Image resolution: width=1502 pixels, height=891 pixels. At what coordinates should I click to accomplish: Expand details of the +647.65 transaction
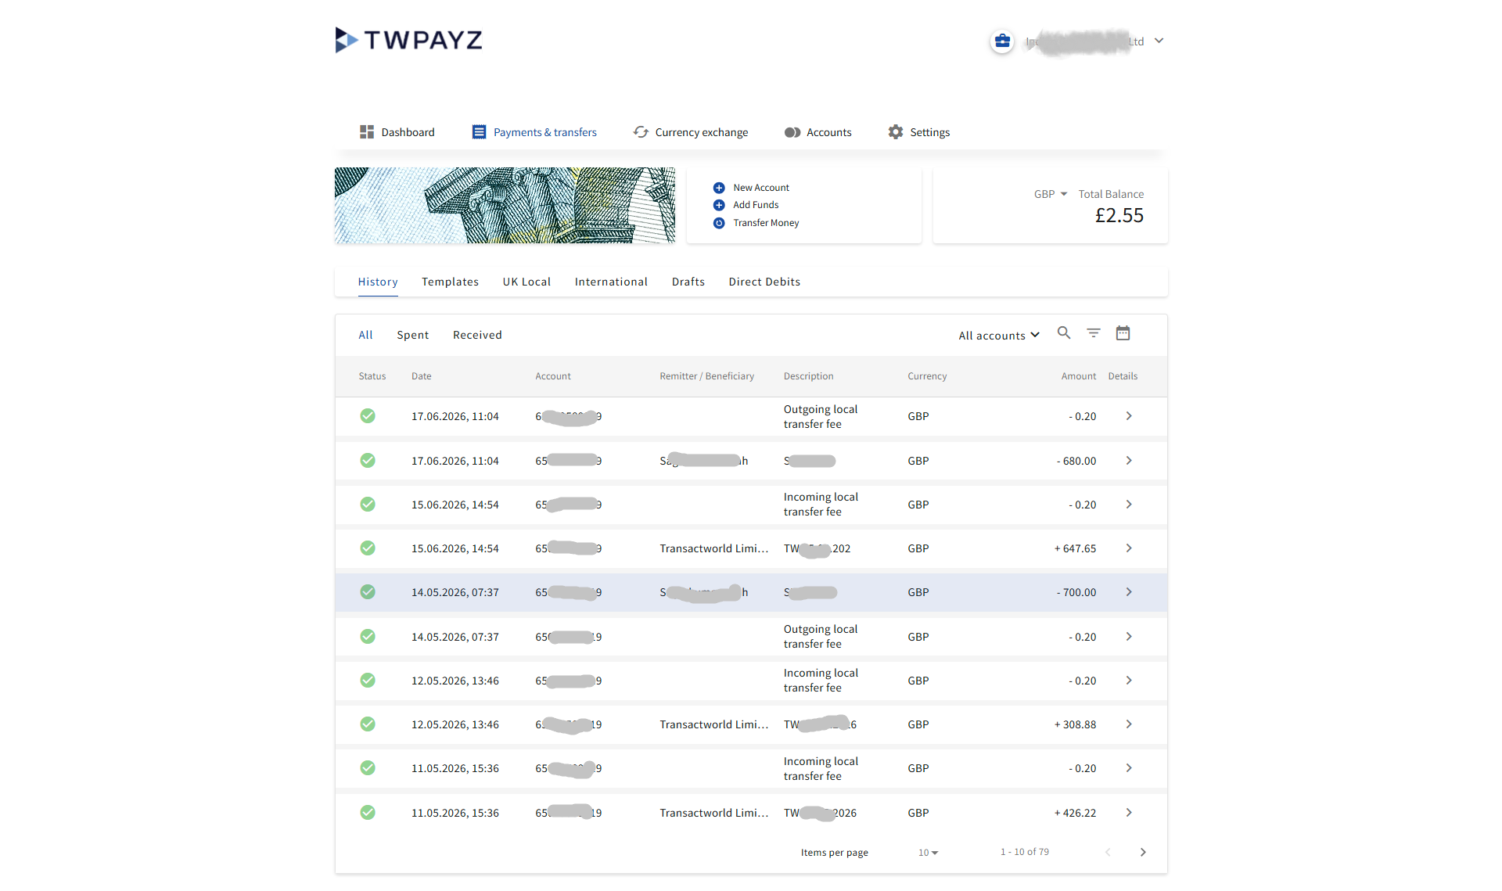click(x=1129, y=548)
